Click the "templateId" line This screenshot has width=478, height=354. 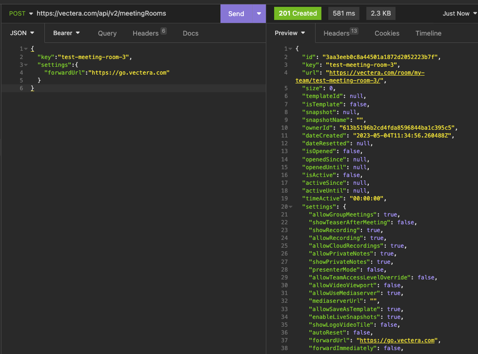(x=334, y=96)
